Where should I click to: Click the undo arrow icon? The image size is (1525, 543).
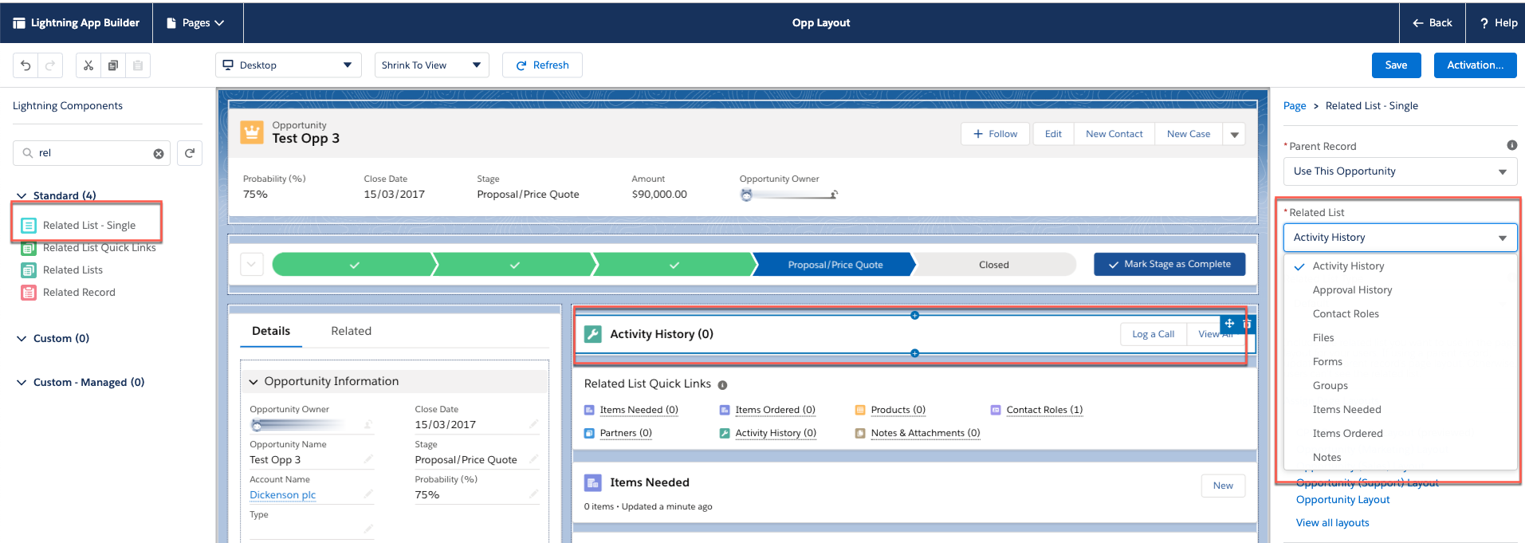tap(26, 65)
